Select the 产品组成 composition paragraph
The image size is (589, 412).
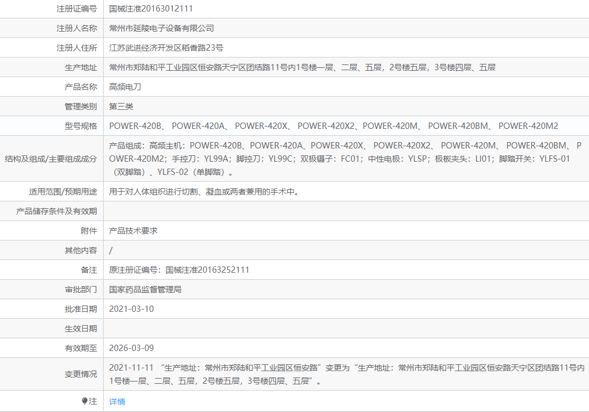pyautogui.click(x=345, y=159)
